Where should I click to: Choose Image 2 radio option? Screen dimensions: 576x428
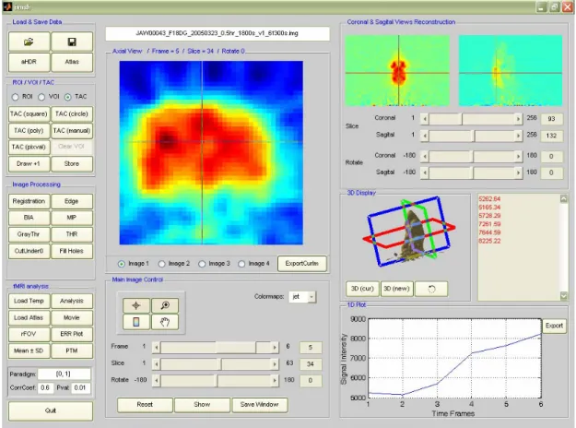[161, 264]
